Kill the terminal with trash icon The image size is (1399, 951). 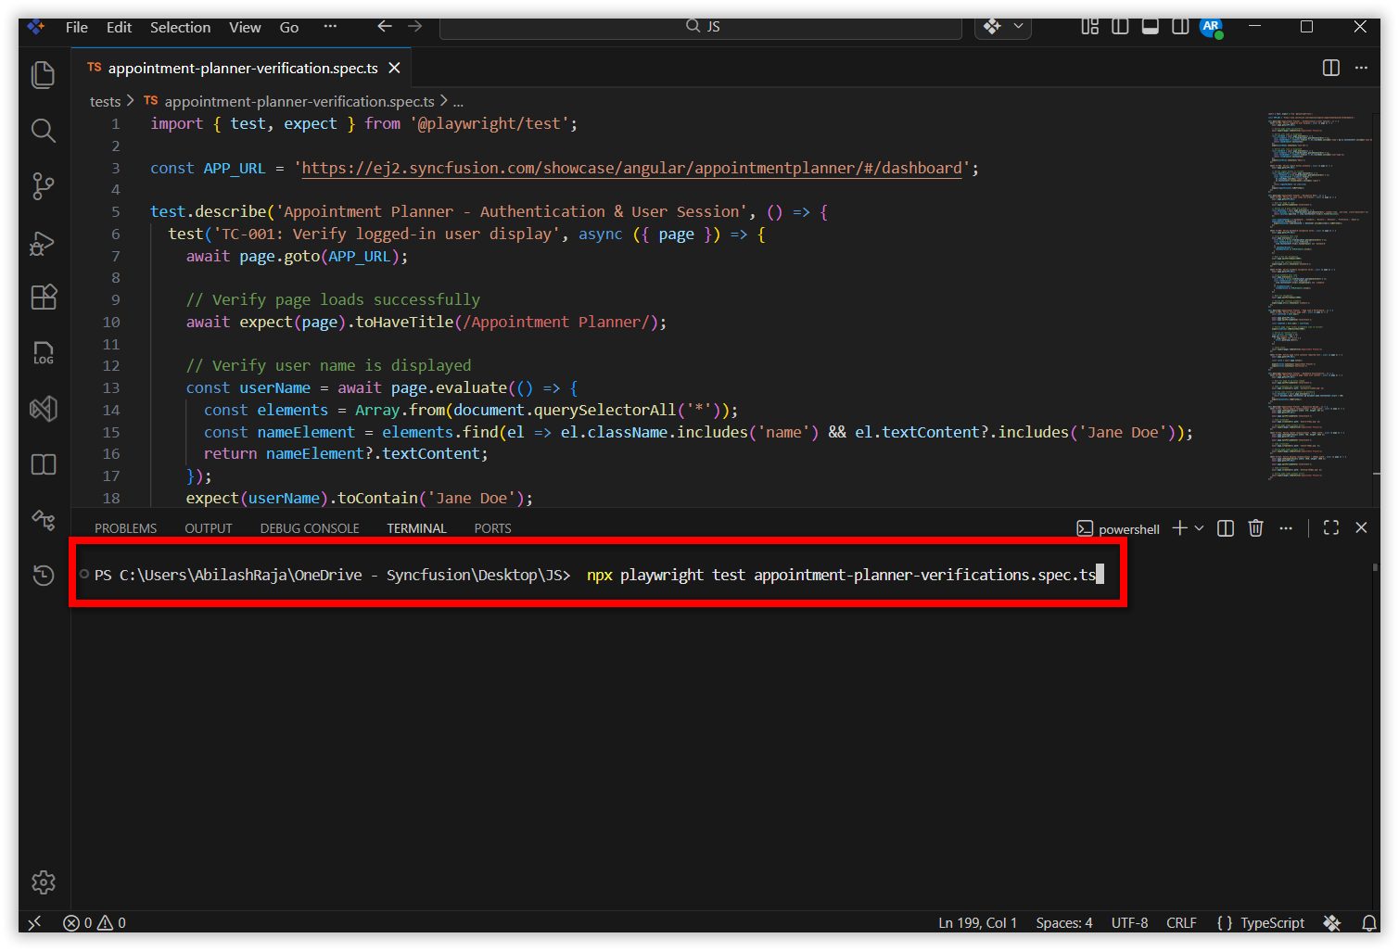pos(1255,528)
